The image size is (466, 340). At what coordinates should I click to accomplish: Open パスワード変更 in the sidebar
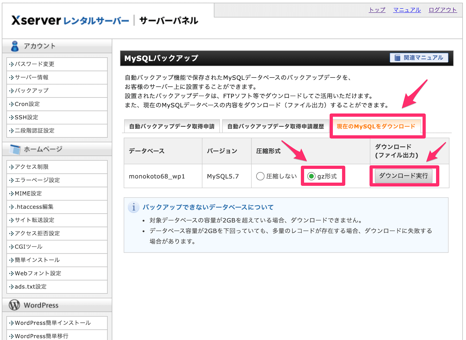pyautogui.click(x=57, y=64)
